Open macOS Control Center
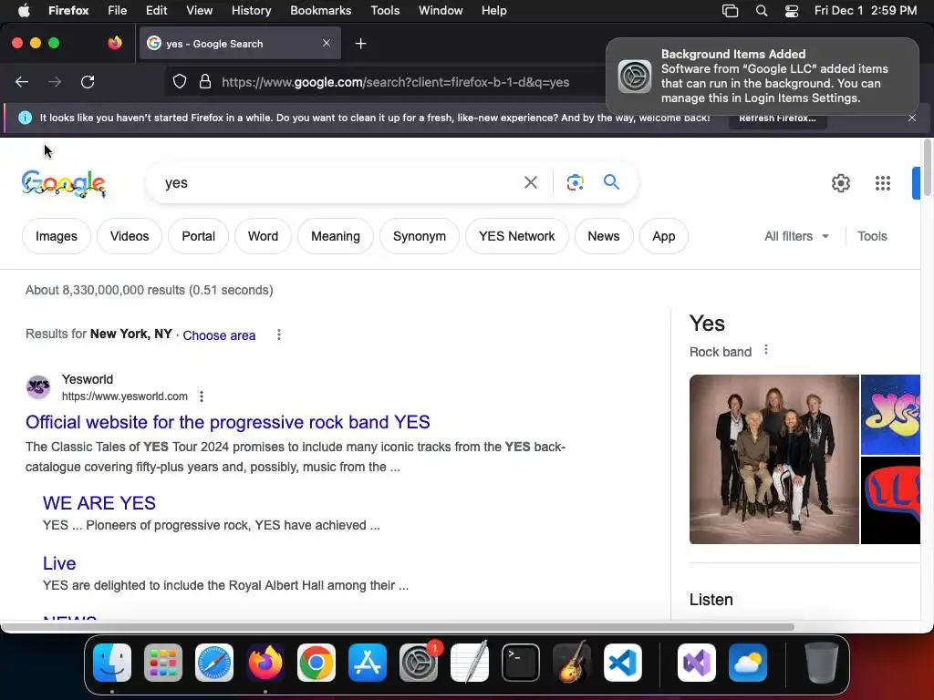Viewport: 934px width, 700px height. point(791,11)
